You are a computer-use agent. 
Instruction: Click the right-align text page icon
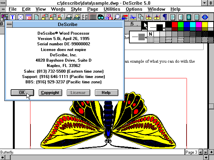point(181,17)
